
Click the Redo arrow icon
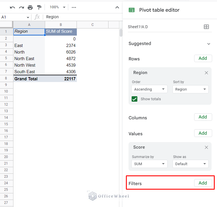coord(21,7)
